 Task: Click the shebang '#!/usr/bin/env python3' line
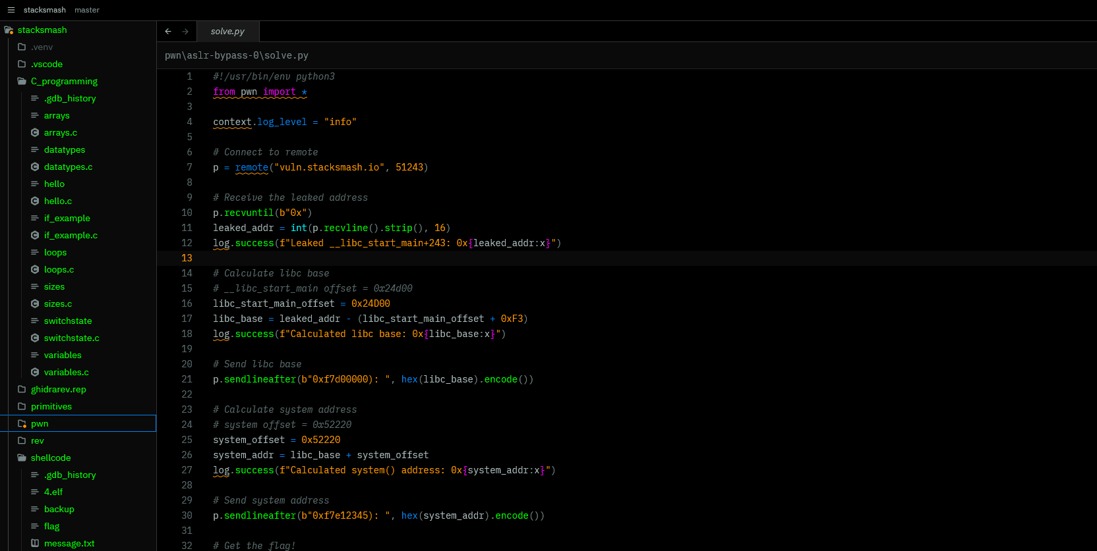click(x=274, y=76)
